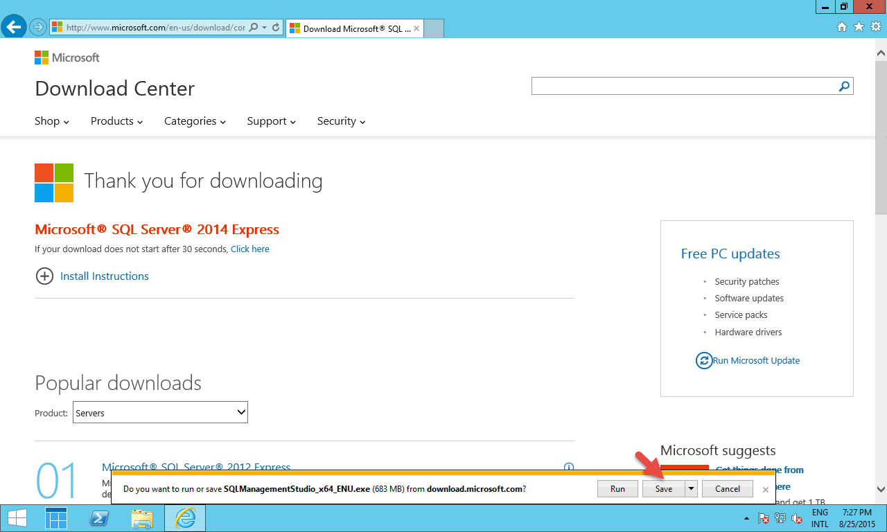Click the Security patches list item
Screen dimensions: 887x532
coord(747,282)
